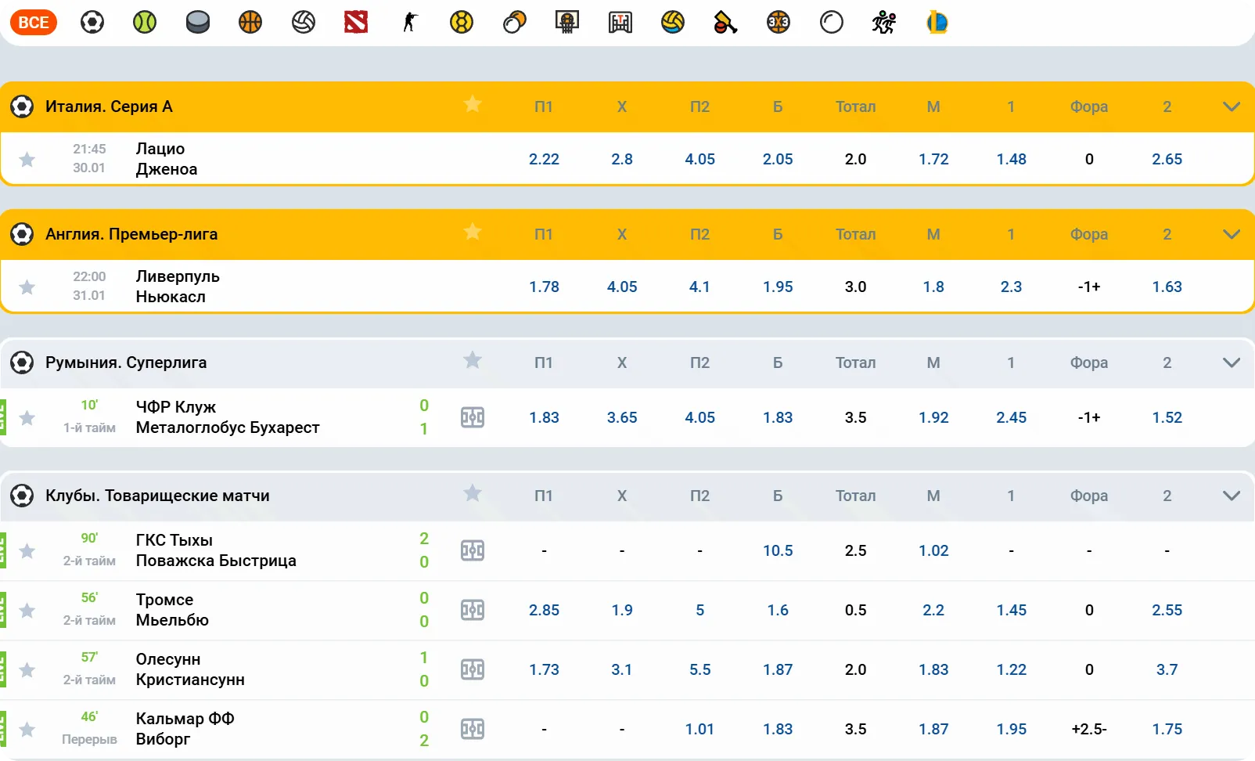This screenshot has width=1255, height=761.
Task: Favorite the Лацио – Дженоа match star
Action: coord(27,159)
